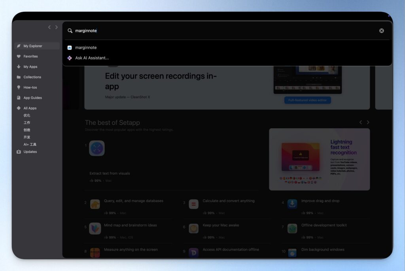Image resolution: width=405 pixels, height=271 pixels.
Task: Click the Keep your Mac awake icon
Action: [x=193, y=228]
